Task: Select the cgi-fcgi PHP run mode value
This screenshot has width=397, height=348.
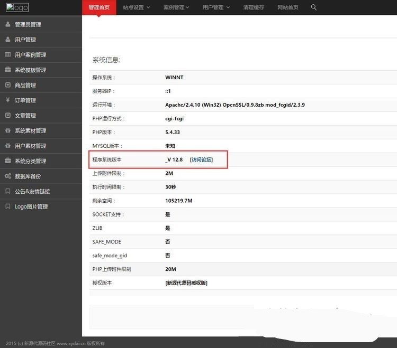Action: 175,119
